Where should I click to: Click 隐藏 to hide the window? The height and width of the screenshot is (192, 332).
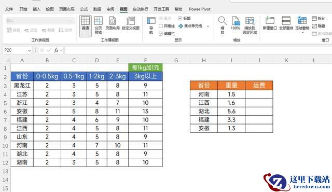[x=318, y=26]
